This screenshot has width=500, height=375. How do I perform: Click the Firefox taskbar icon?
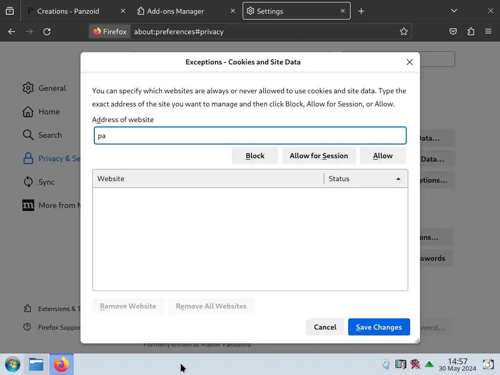point(62,364)
